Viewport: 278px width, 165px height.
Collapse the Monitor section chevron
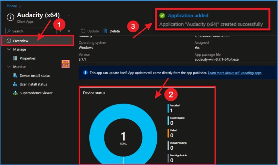click(x=9, y=67)
